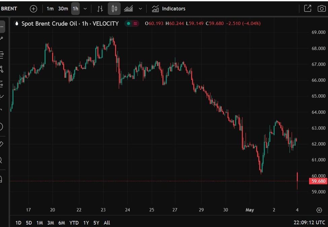Select the 1D date range tab
The width and height of the screenshot is (328, 227).
(x=19, y=223)
